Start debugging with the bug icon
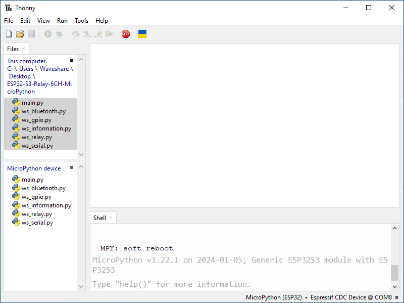Viewport: 404px width, 303px height. tap(59, 34)
